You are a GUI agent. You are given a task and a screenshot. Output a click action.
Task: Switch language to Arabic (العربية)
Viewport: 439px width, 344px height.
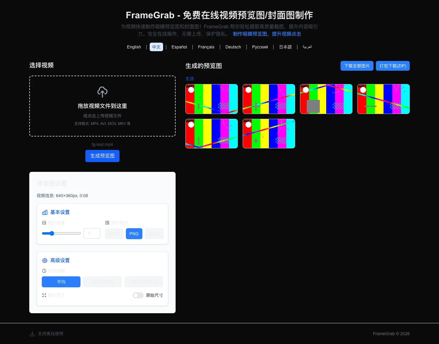coord(307,47)
